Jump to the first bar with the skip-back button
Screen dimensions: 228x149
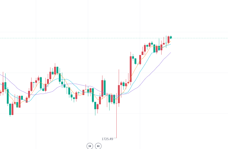click(90, 146)
